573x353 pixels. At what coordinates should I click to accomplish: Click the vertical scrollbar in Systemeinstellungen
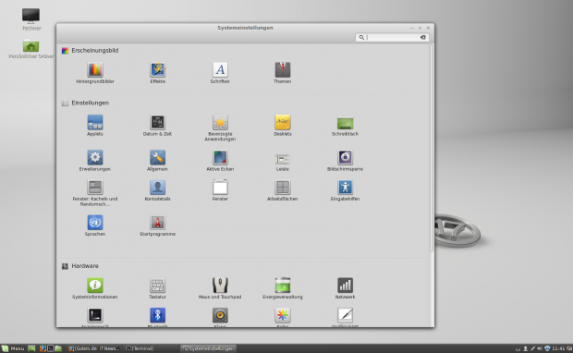pyautogui.click(x=432, y=148)
